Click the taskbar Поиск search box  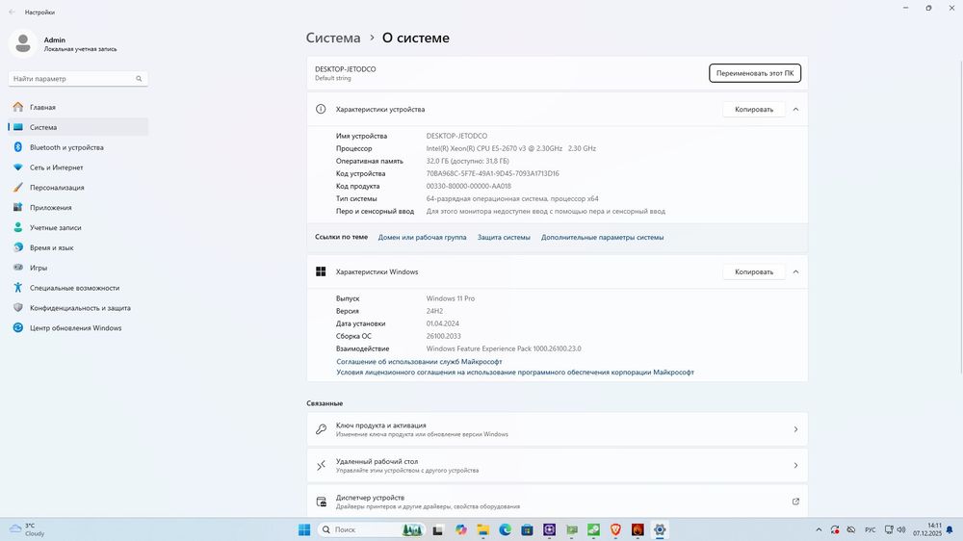pyautogui.click(x=372, y=530)
